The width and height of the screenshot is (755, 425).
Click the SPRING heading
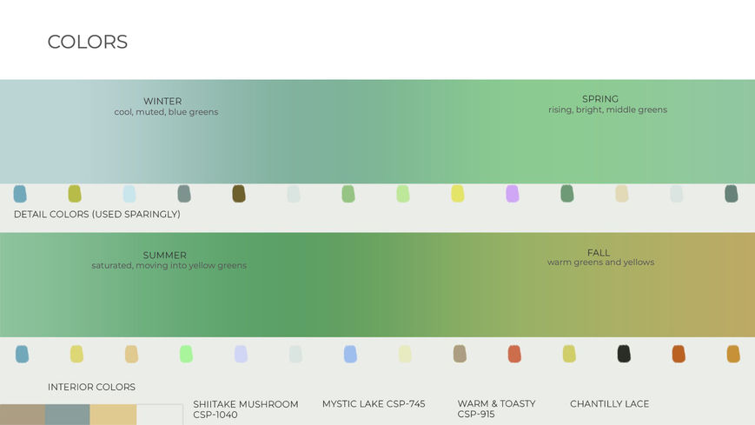[x=600, y=99]
